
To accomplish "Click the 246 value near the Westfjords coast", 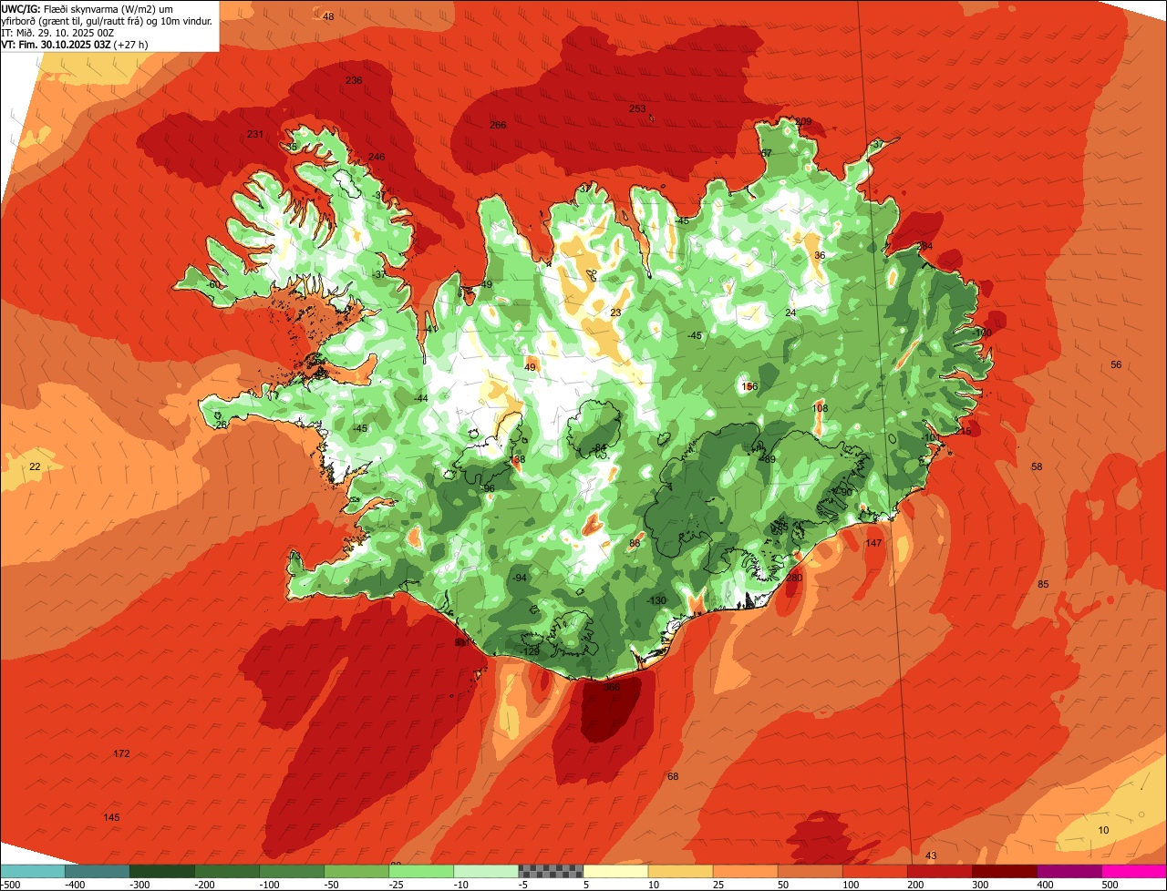I will [x=377, y=157].
